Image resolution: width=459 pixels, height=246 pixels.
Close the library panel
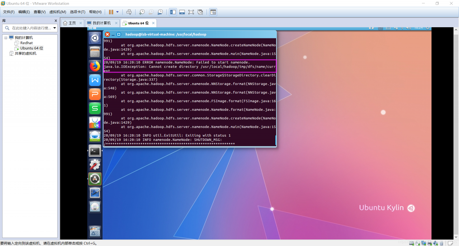tap(56, 21)
